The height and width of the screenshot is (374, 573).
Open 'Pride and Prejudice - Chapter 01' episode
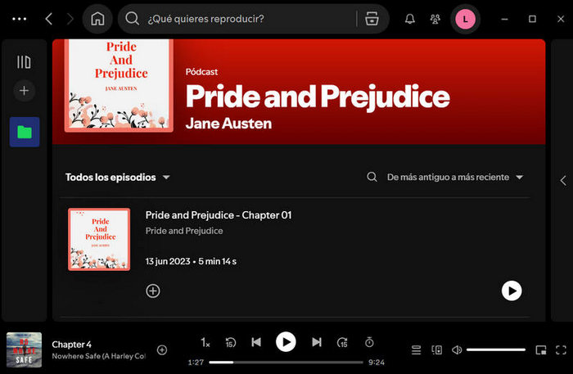(219, 215)
